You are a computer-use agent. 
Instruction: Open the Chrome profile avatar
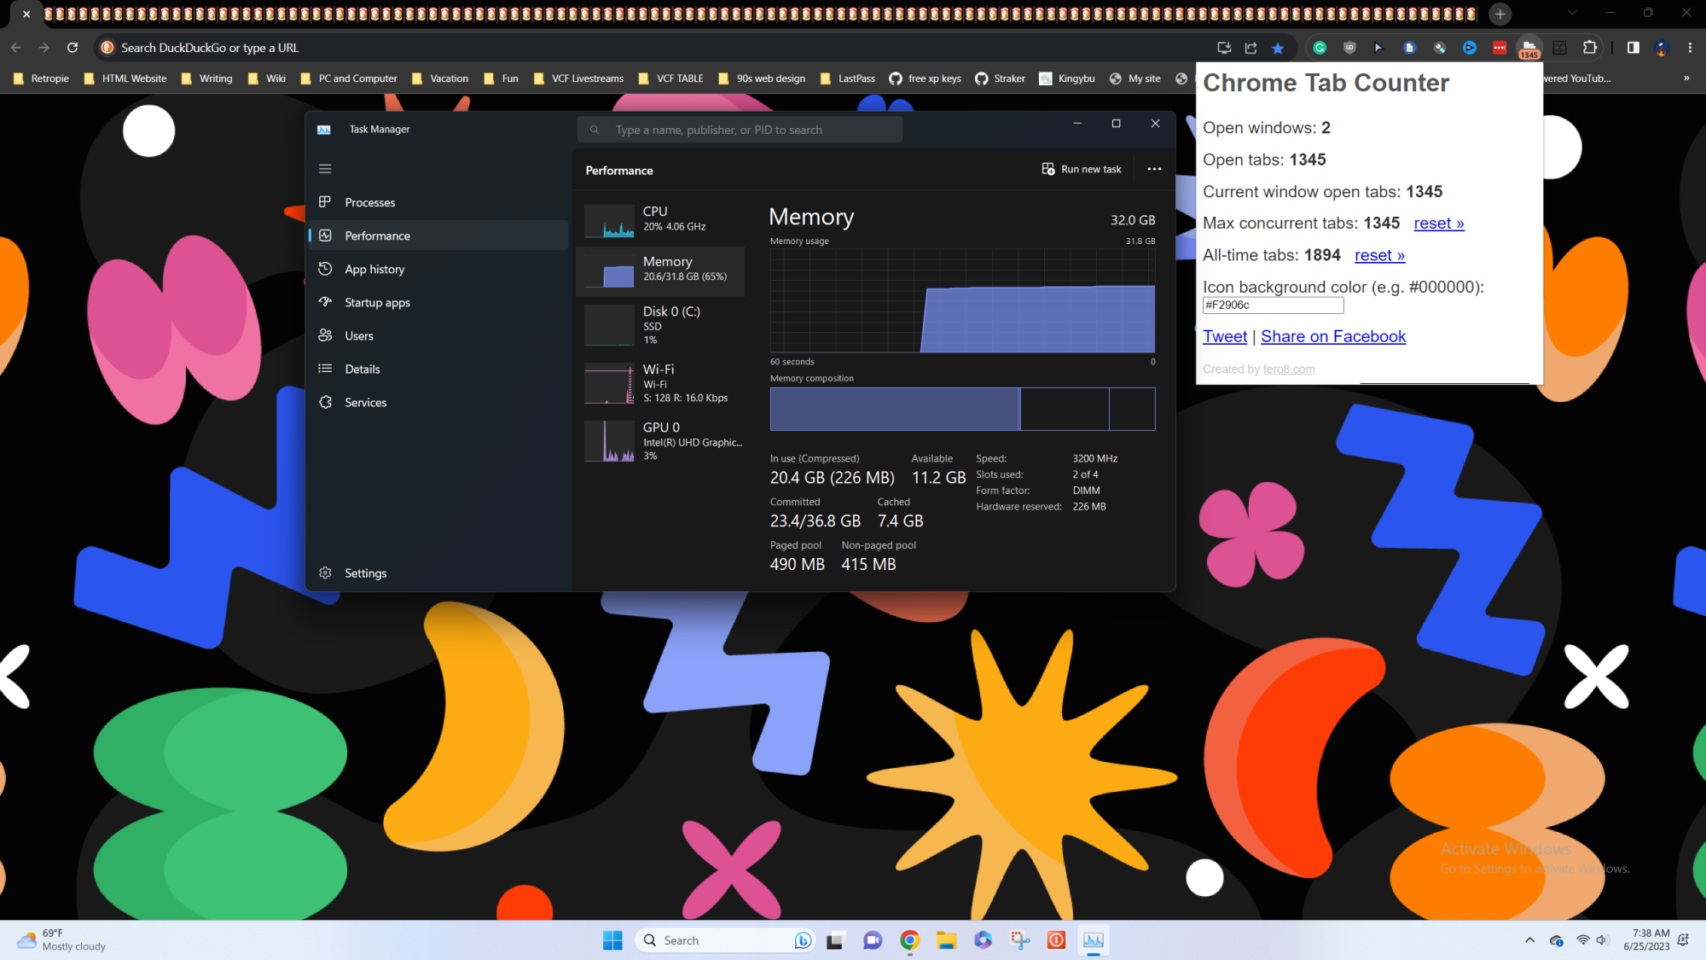tap(1661, 48)
